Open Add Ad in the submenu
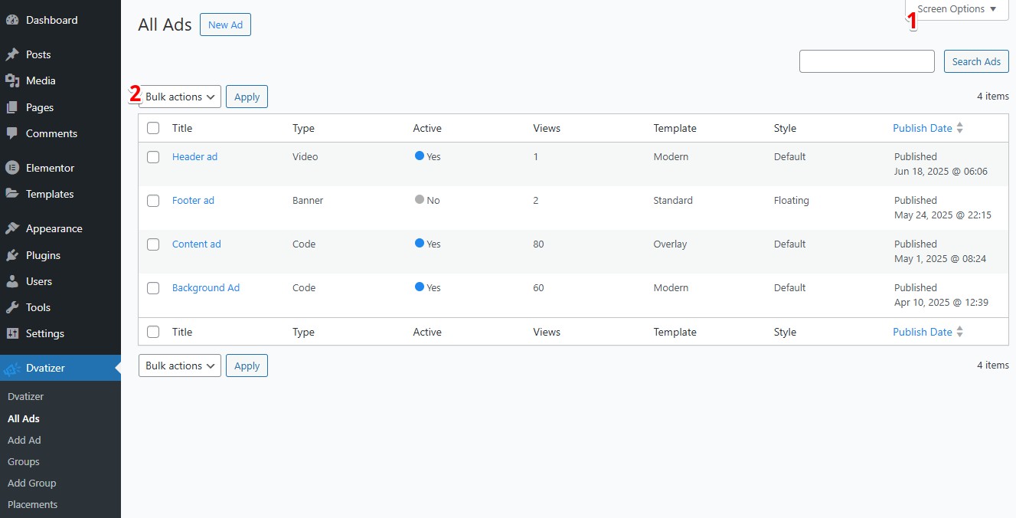The width and height of the screenshot is (1016, 518). click(x=25, y=440)
